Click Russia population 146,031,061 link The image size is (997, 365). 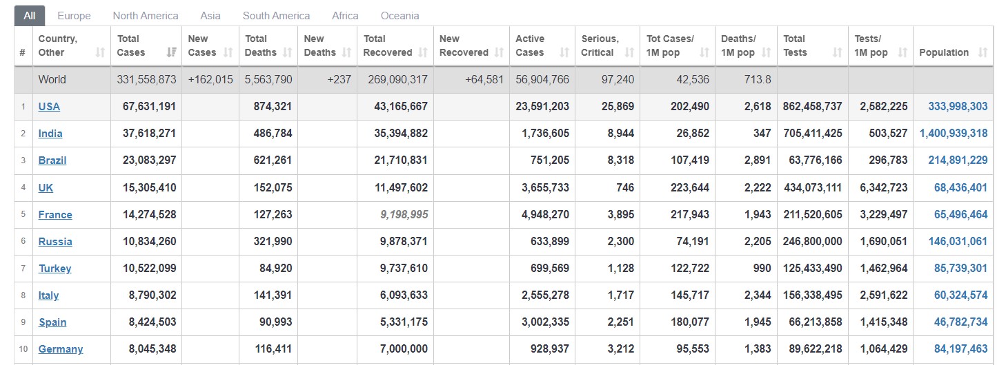956,242
